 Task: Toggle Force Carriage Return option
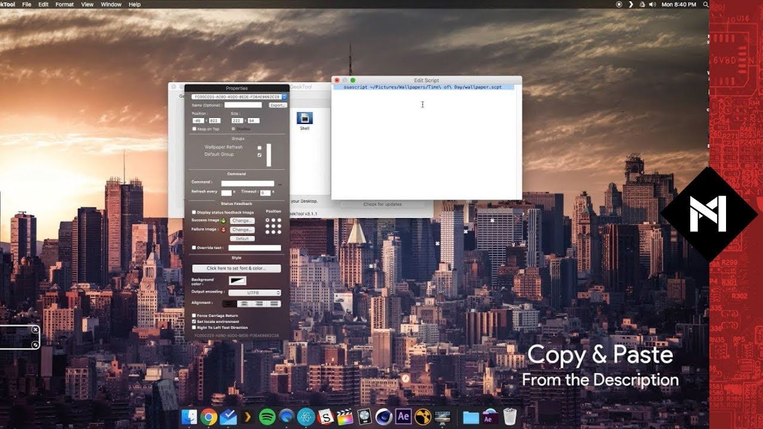pyautogui.click(x=194, y=315)
